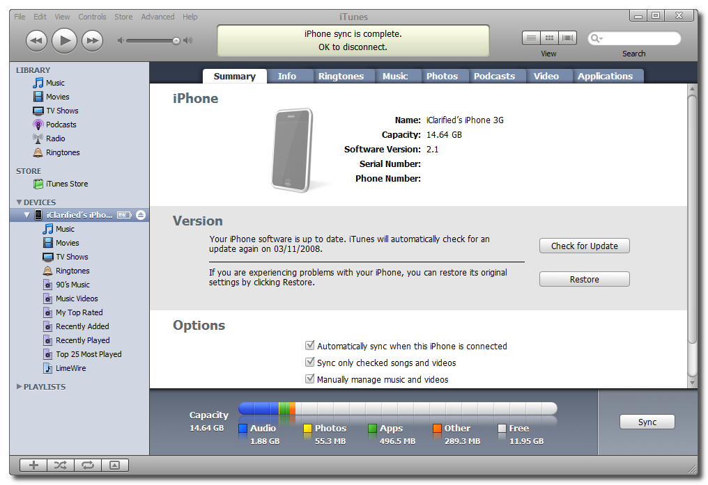Click the shuffle icon at bottom
Viewport: 708px width, 485px height.
pyautogui.click(x=61, y=466)
